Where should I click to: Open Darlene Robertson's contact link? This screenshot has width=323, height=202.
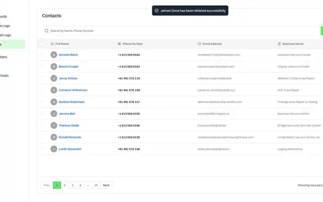(x=71, y=102)
